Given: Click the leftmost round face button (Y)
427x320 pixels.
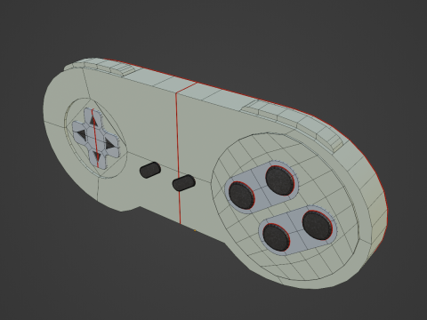Looking at the screenshot, I should (242, 196).
